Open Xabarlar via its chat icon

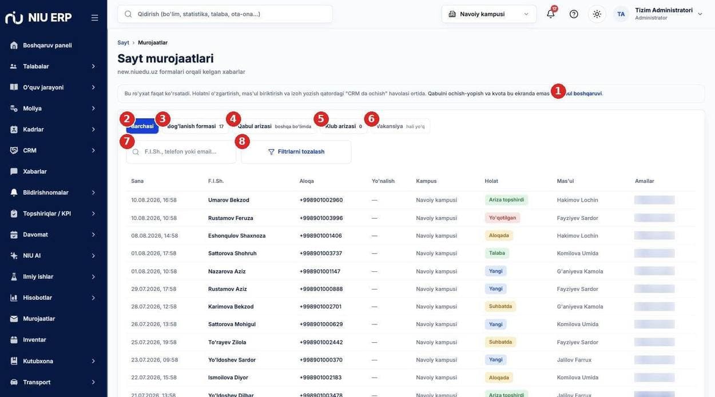tap(14, 171)
